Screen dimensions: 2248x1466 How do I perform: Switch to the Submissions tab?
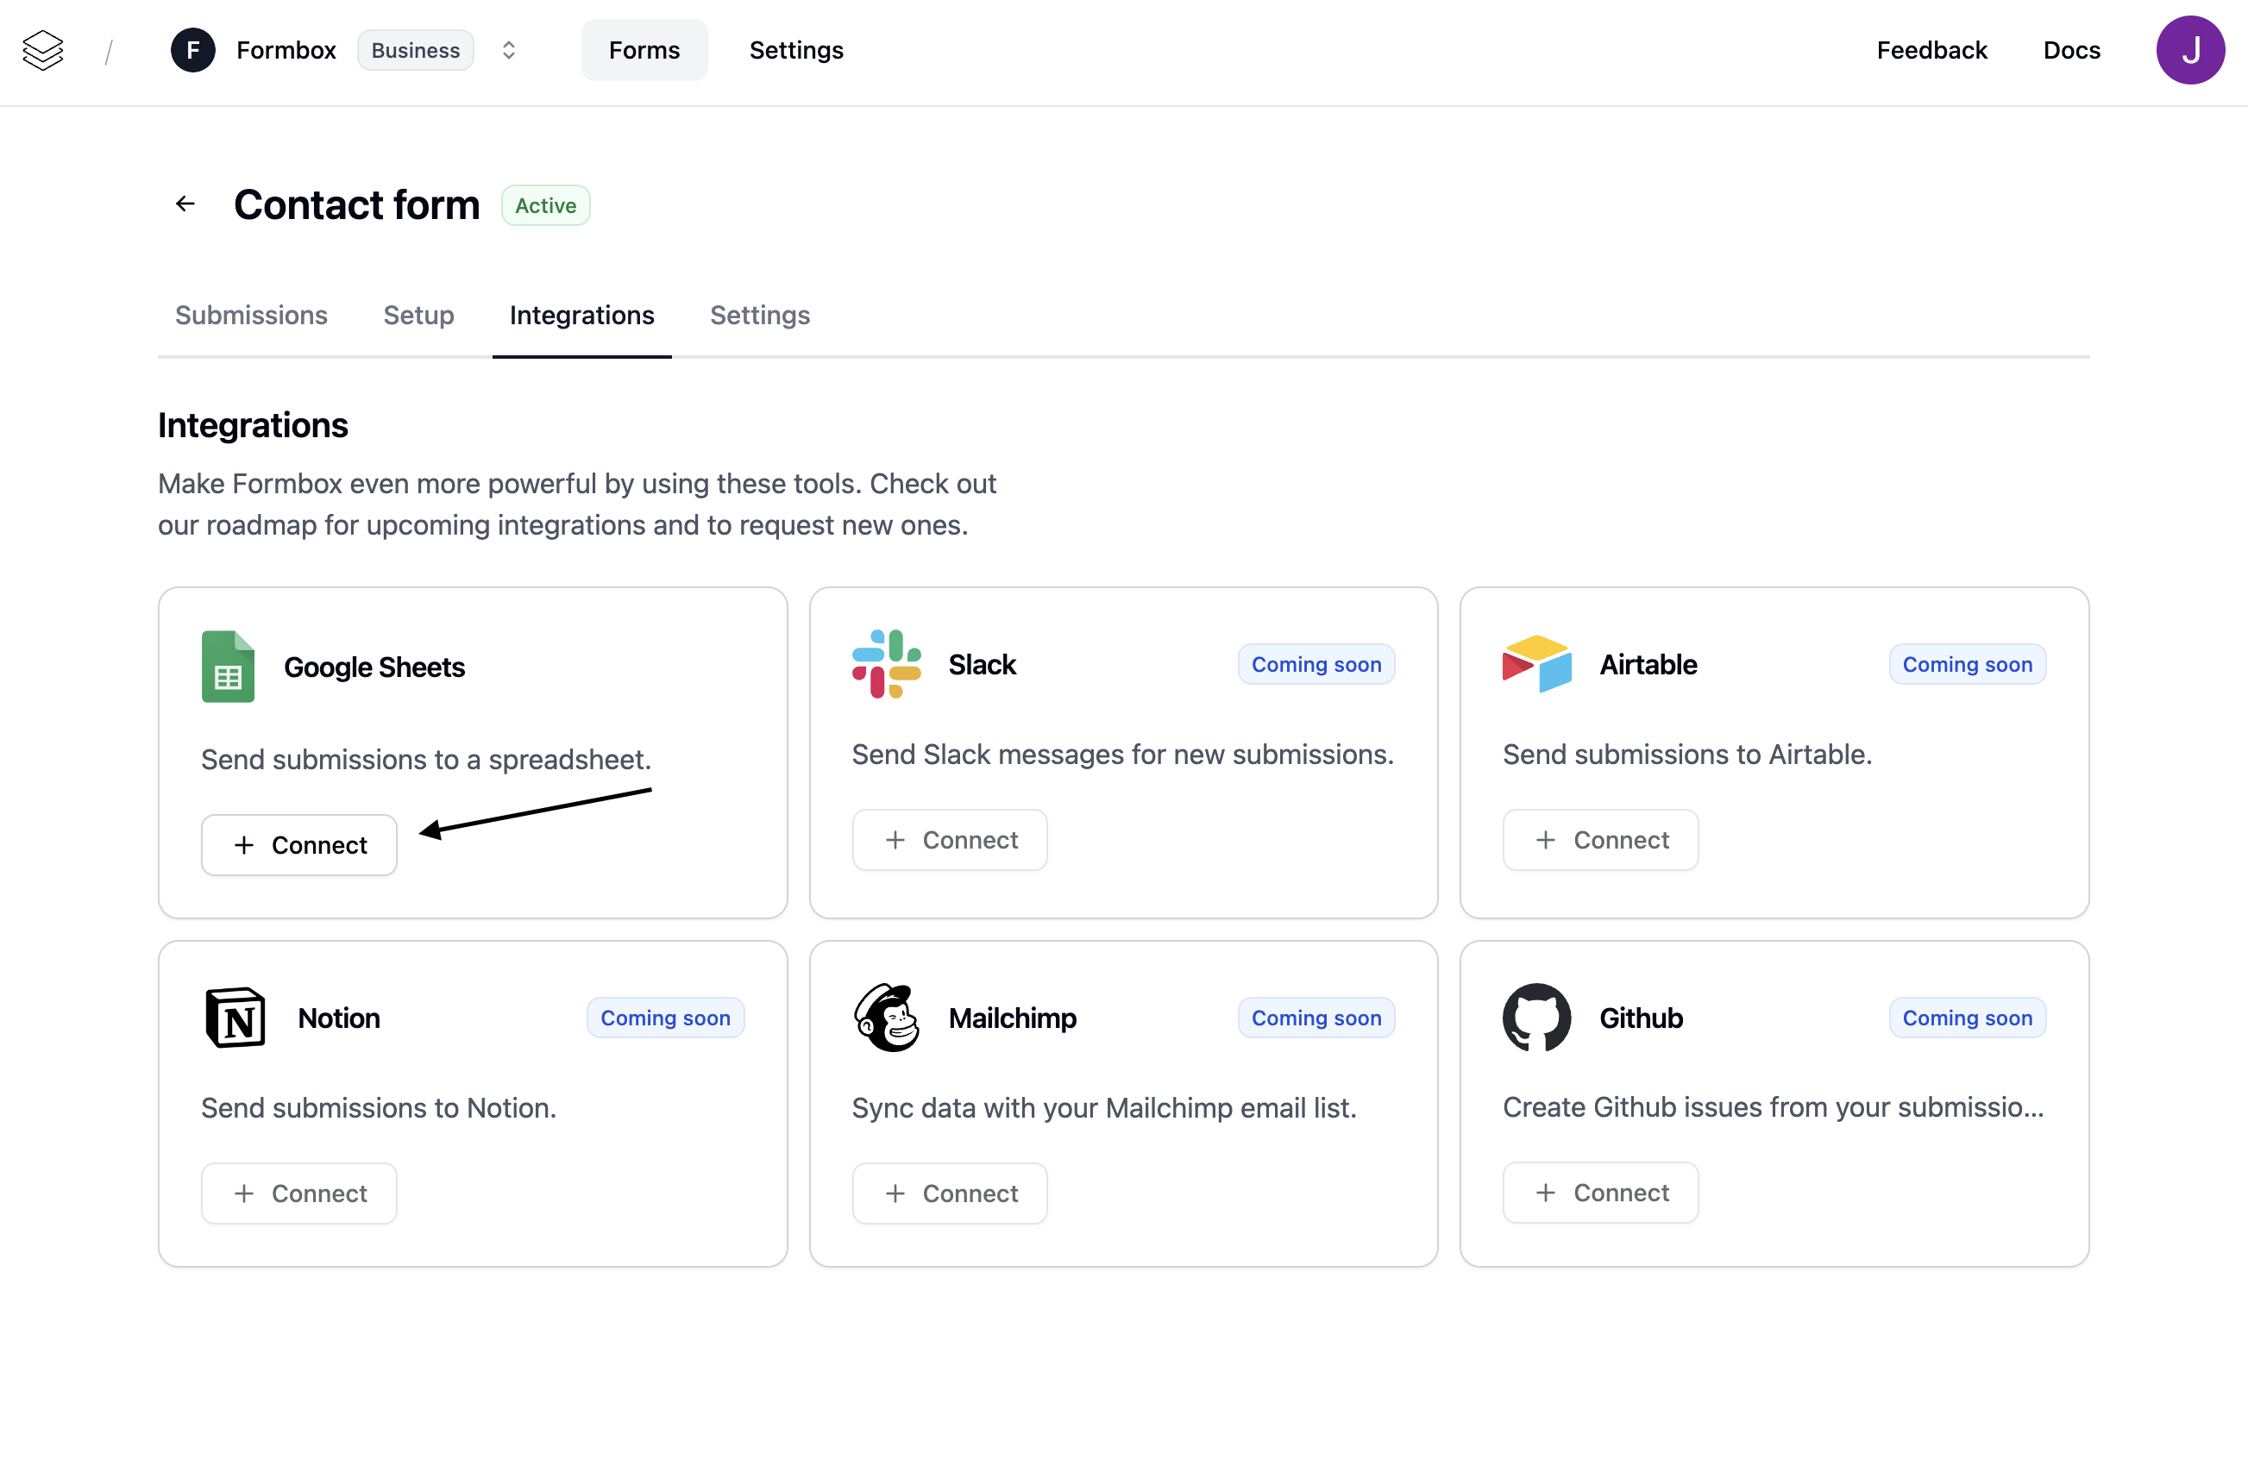coord(251,316)
